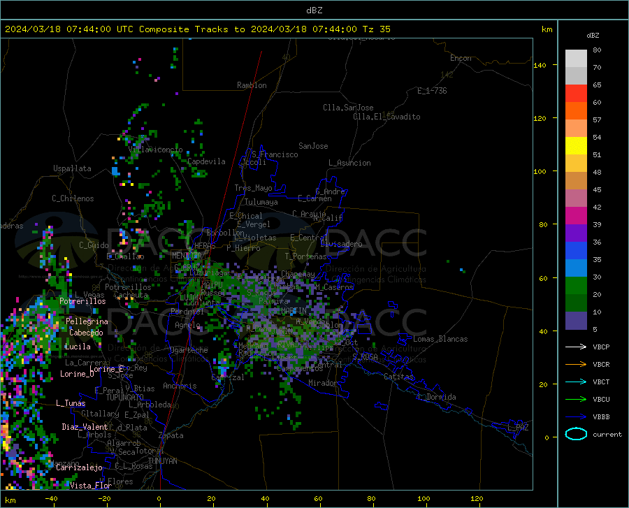Choose the magenta 42 dBZ swatch
The width and height of the screenshot is (629, 508).
click(x=576, y=216)
